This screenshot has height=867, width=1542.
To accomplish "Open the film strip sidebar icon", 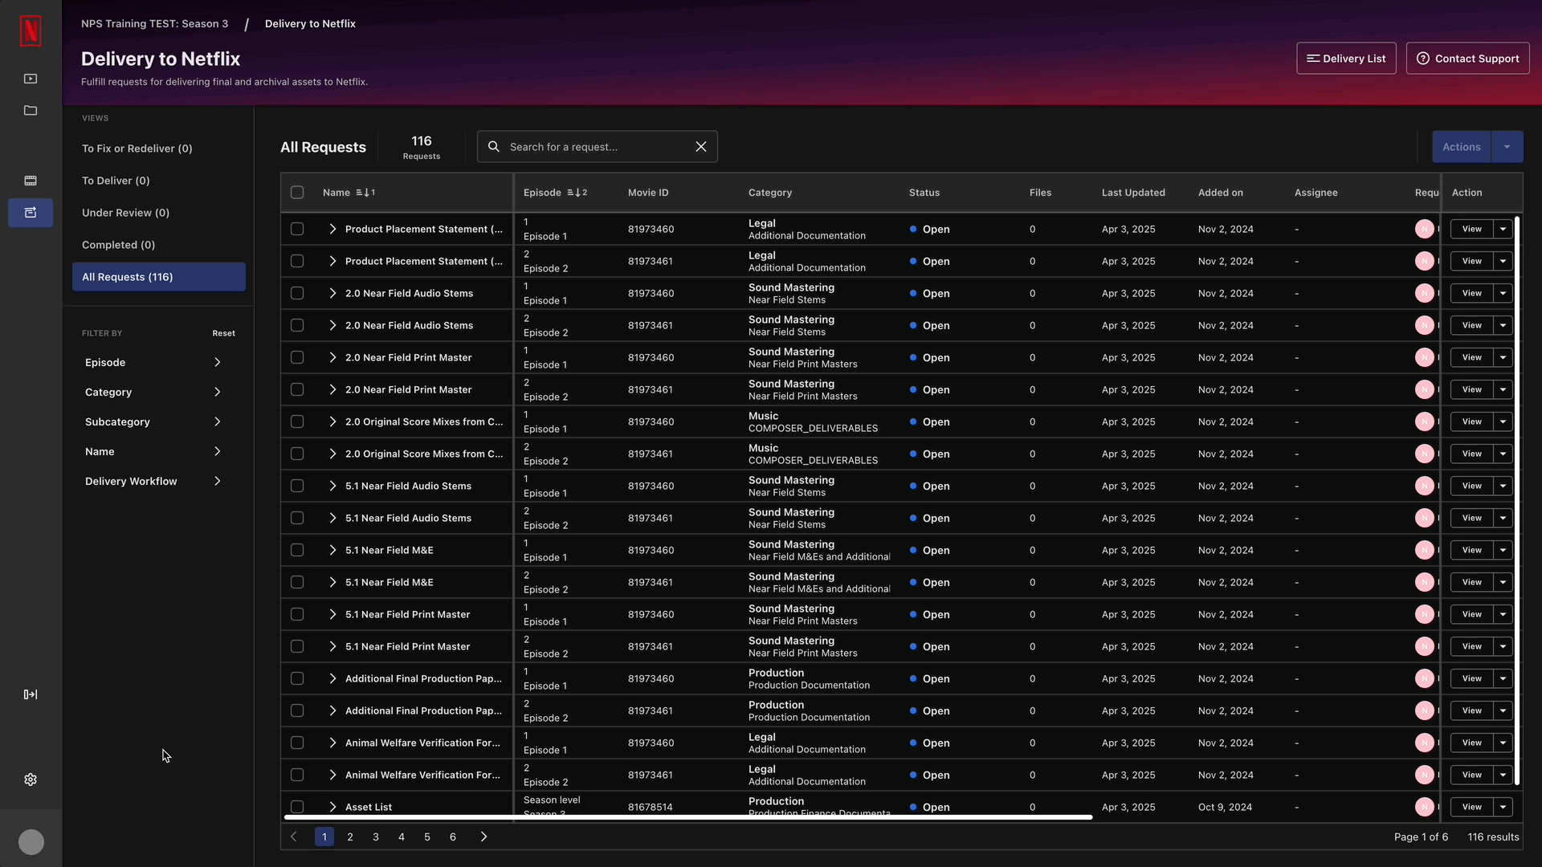I will 31,181.
